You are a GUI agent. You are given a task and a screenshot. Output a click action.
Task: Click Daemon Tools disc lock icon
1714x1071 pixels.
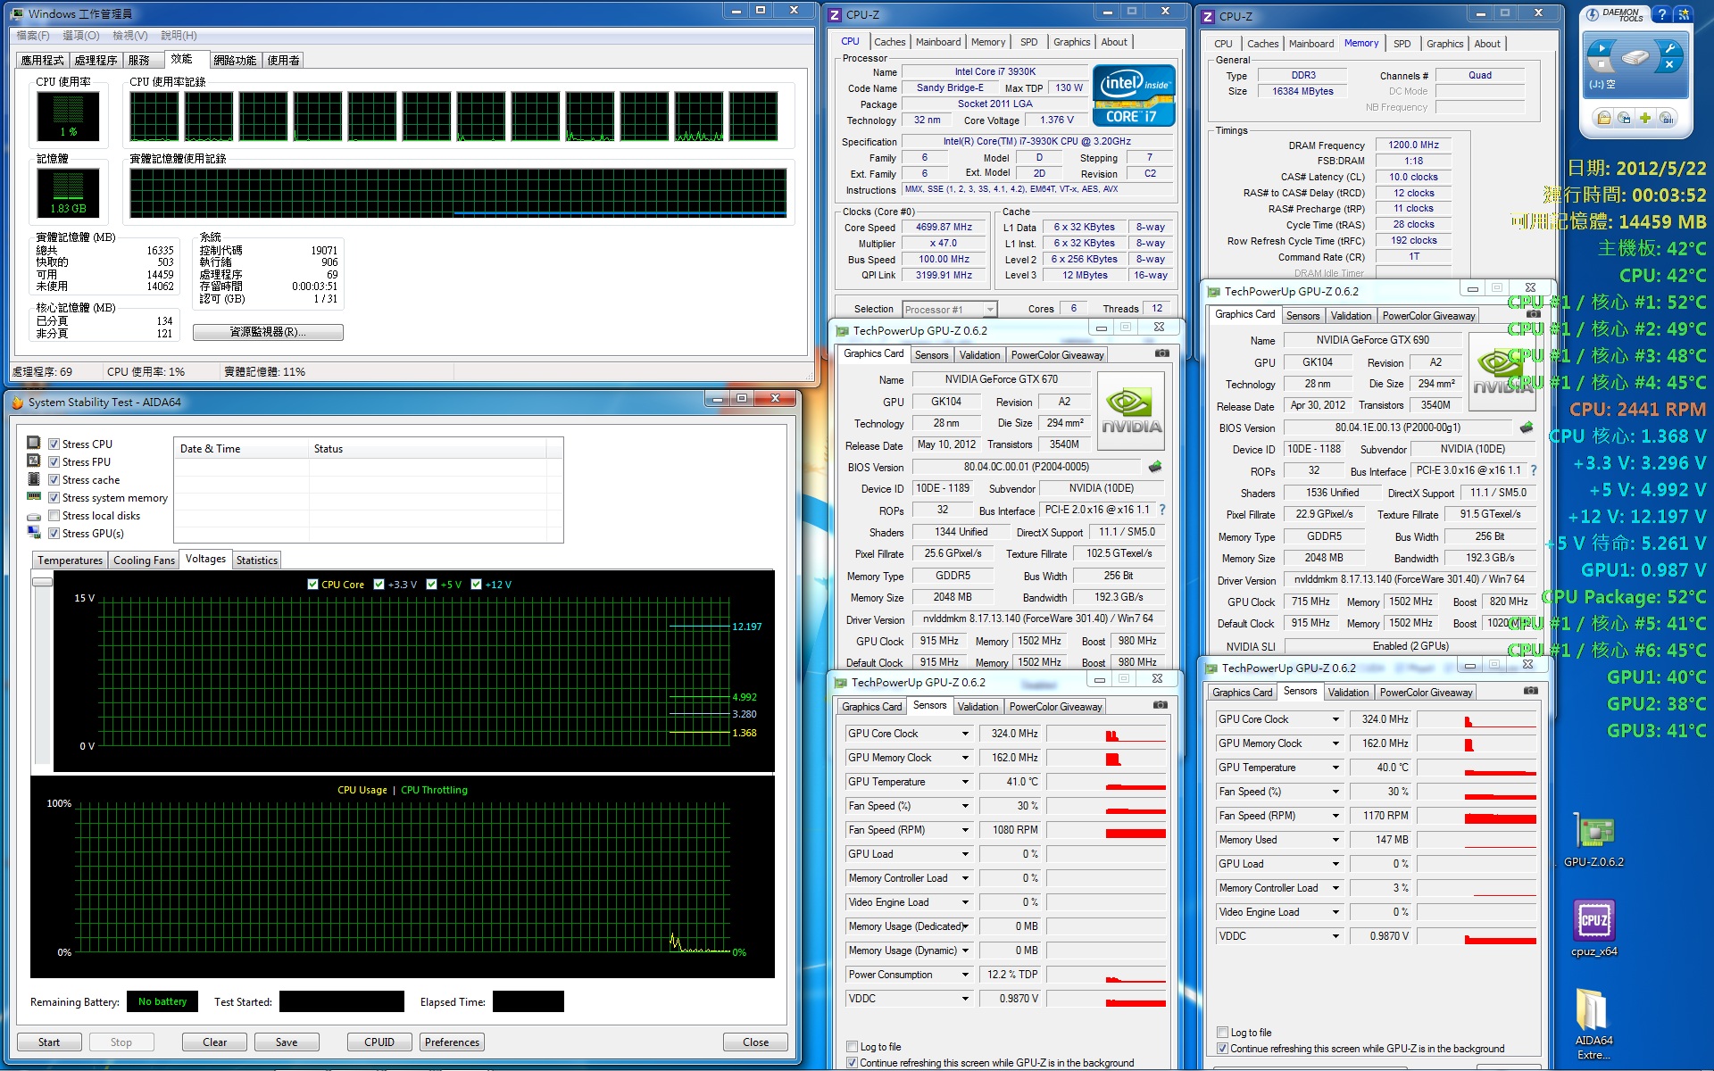1666,118
